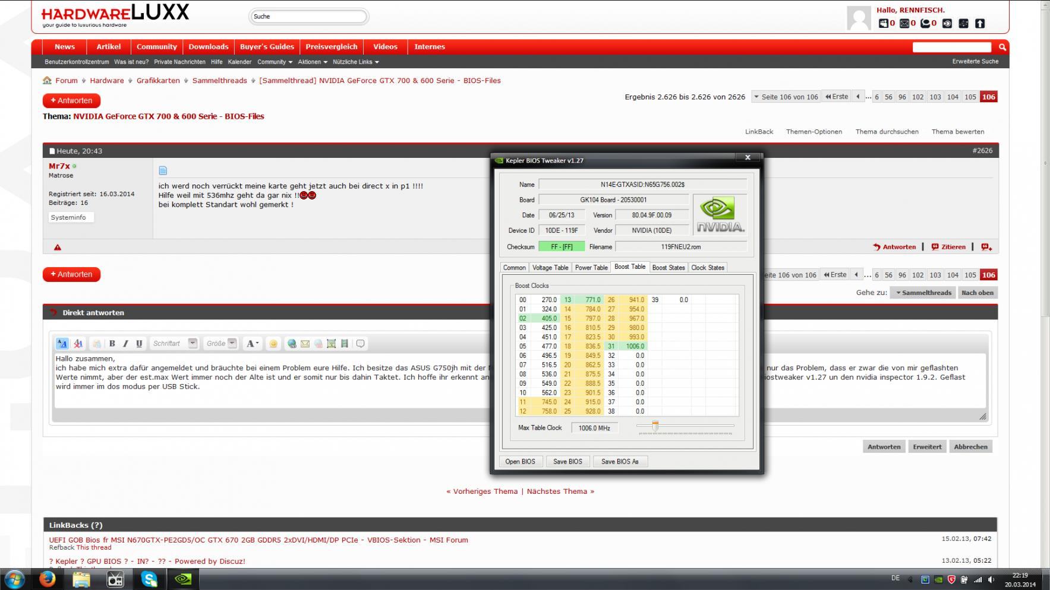Switch to the Clock States tab
The width and height of the screenshot is (1050, 590).
(x=707, y=268)
